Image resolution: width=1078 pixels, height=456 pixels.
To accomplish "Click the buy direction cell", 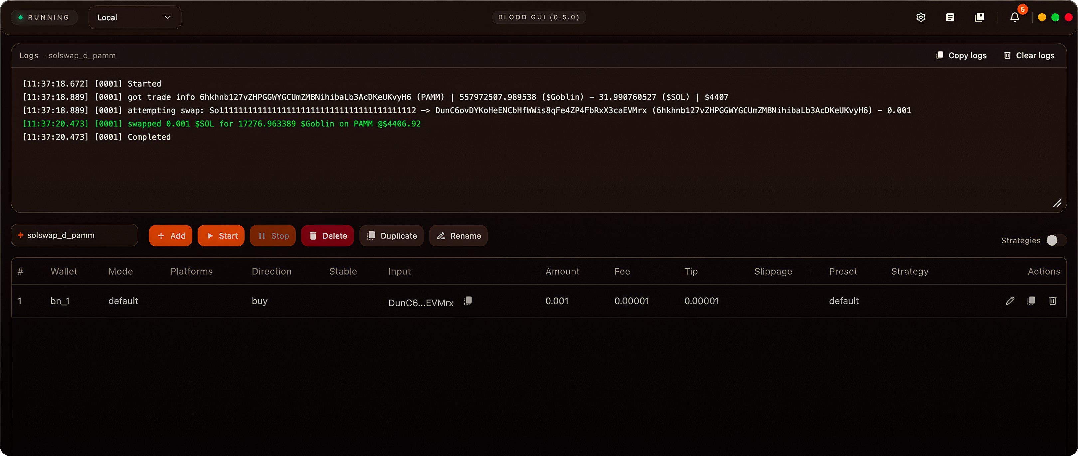I will click(260, 301).
